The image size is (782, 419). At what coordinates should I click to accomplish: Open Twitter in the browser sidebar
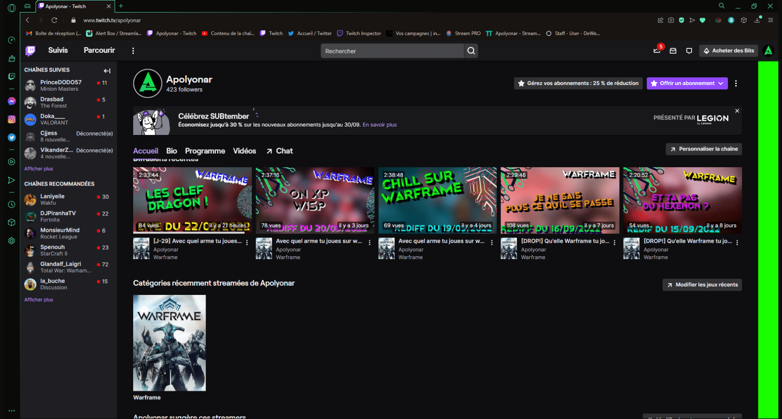tap(12, 137)
